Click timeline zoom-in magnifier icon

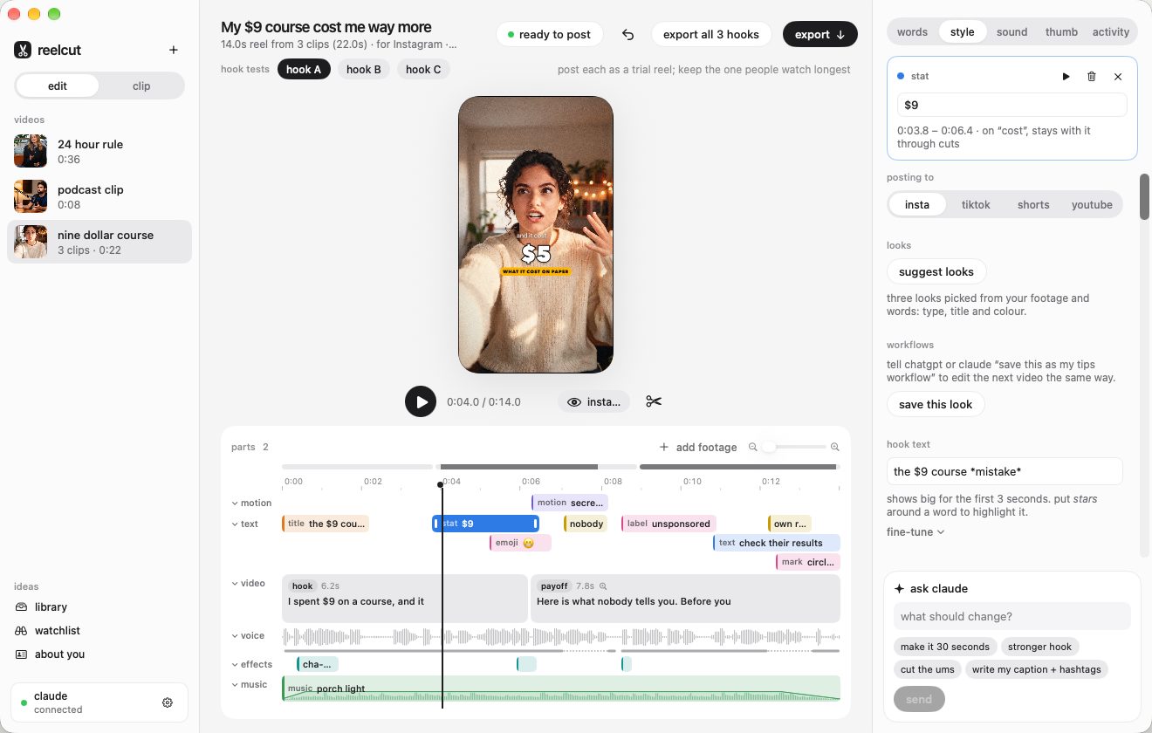[x=834, y=447]
